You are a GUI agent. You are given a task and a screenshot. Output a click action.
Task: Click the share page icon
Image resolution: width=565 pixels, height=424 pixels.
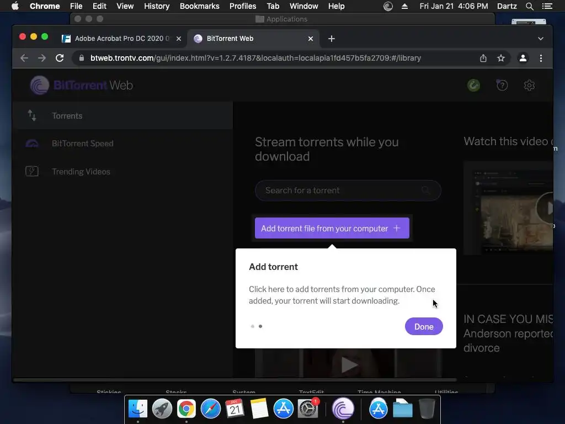483,58
